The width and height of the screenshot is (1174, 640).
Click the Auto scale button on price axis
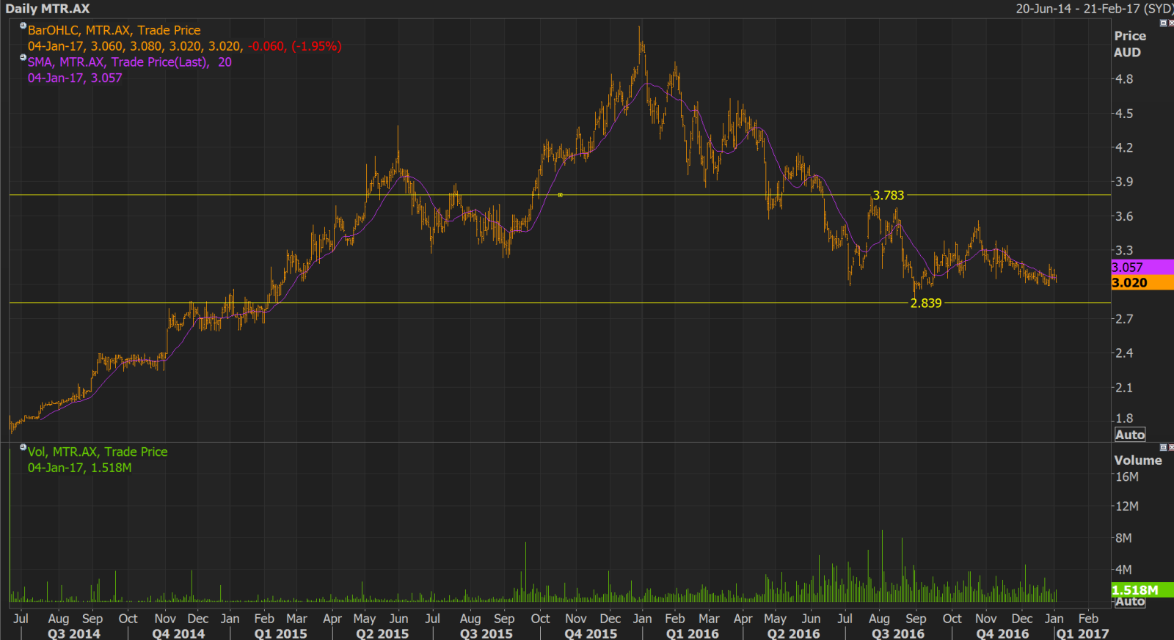pos(1130,435)
